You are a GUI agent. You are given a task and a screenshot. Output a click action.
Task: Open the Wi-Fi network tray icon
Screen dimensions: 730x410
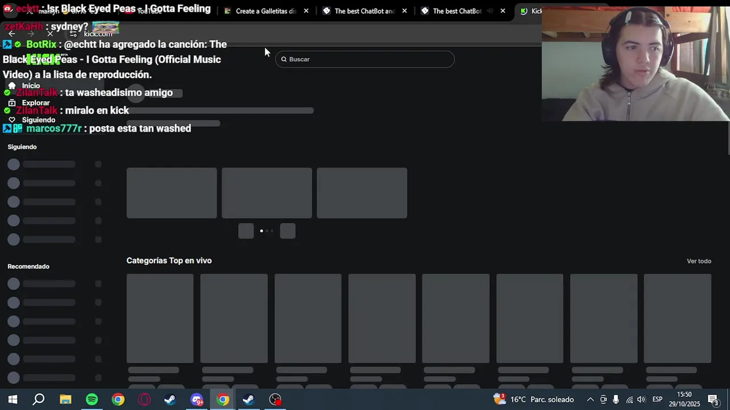click(630, 399)
